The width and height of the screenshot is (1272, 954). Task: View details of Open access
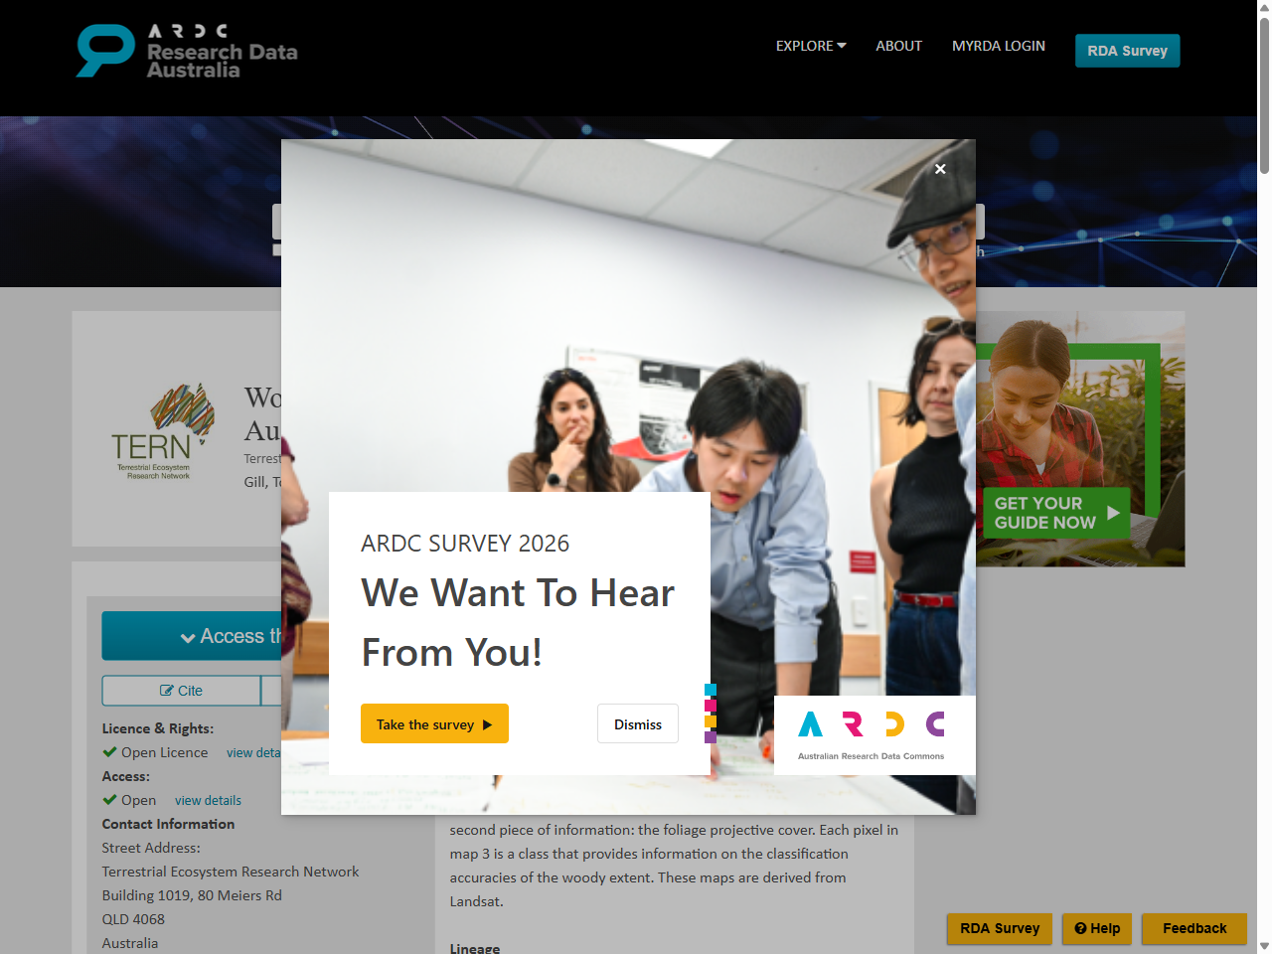click(x=208, y=801)
